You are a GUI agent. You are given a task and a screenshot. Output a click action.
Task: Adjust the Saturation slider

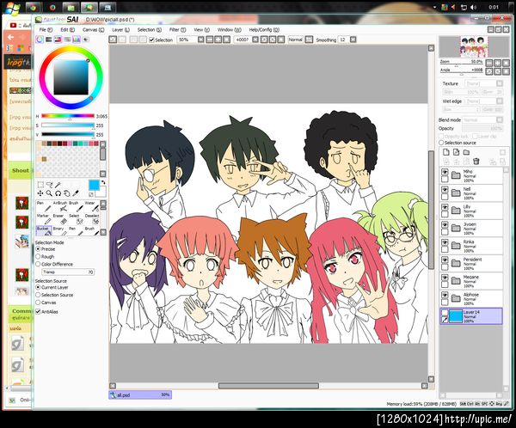pos(68,125)
